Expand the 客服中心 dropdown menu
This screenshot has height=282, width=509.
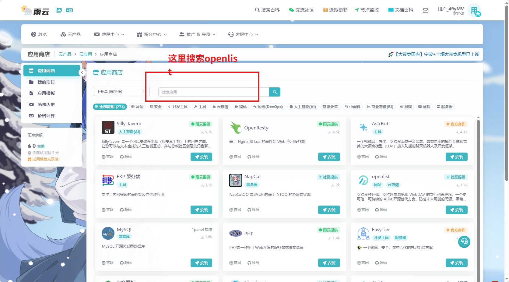pos(243,34)
